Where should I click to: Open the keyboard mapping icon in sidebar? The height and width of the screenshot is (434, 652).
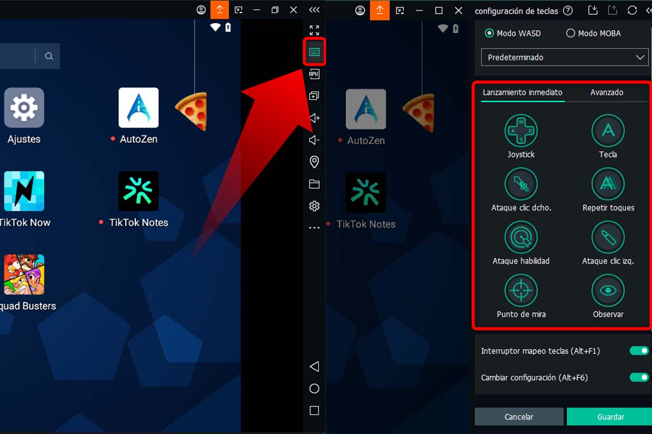(x=314, y=52)
